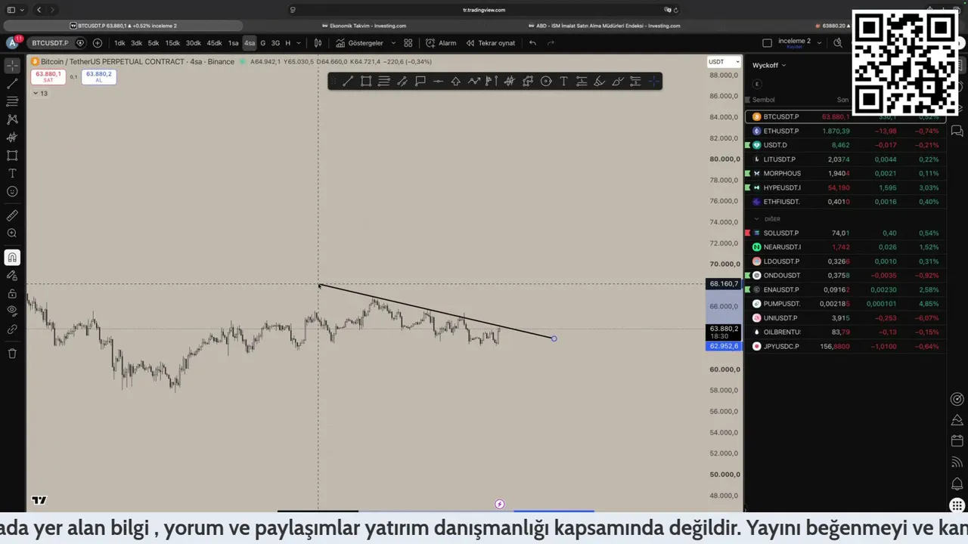968x544 pixels.
Task: Open the Fibonacci tools in left sidebar
Action: 12,101
